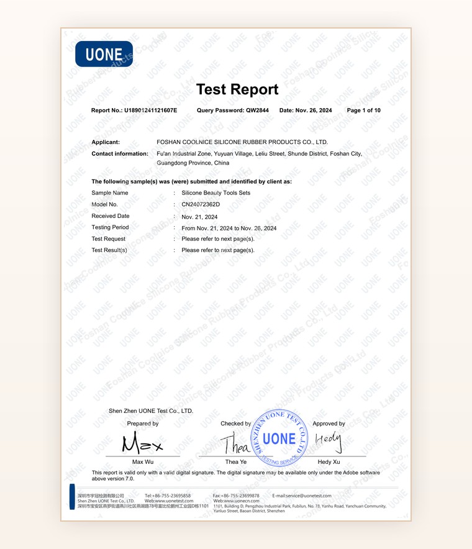Screen dimensions: 472x549
Task: Click 'Please refer to next page(s)' beside Test Request
Action: coord(218,238)
